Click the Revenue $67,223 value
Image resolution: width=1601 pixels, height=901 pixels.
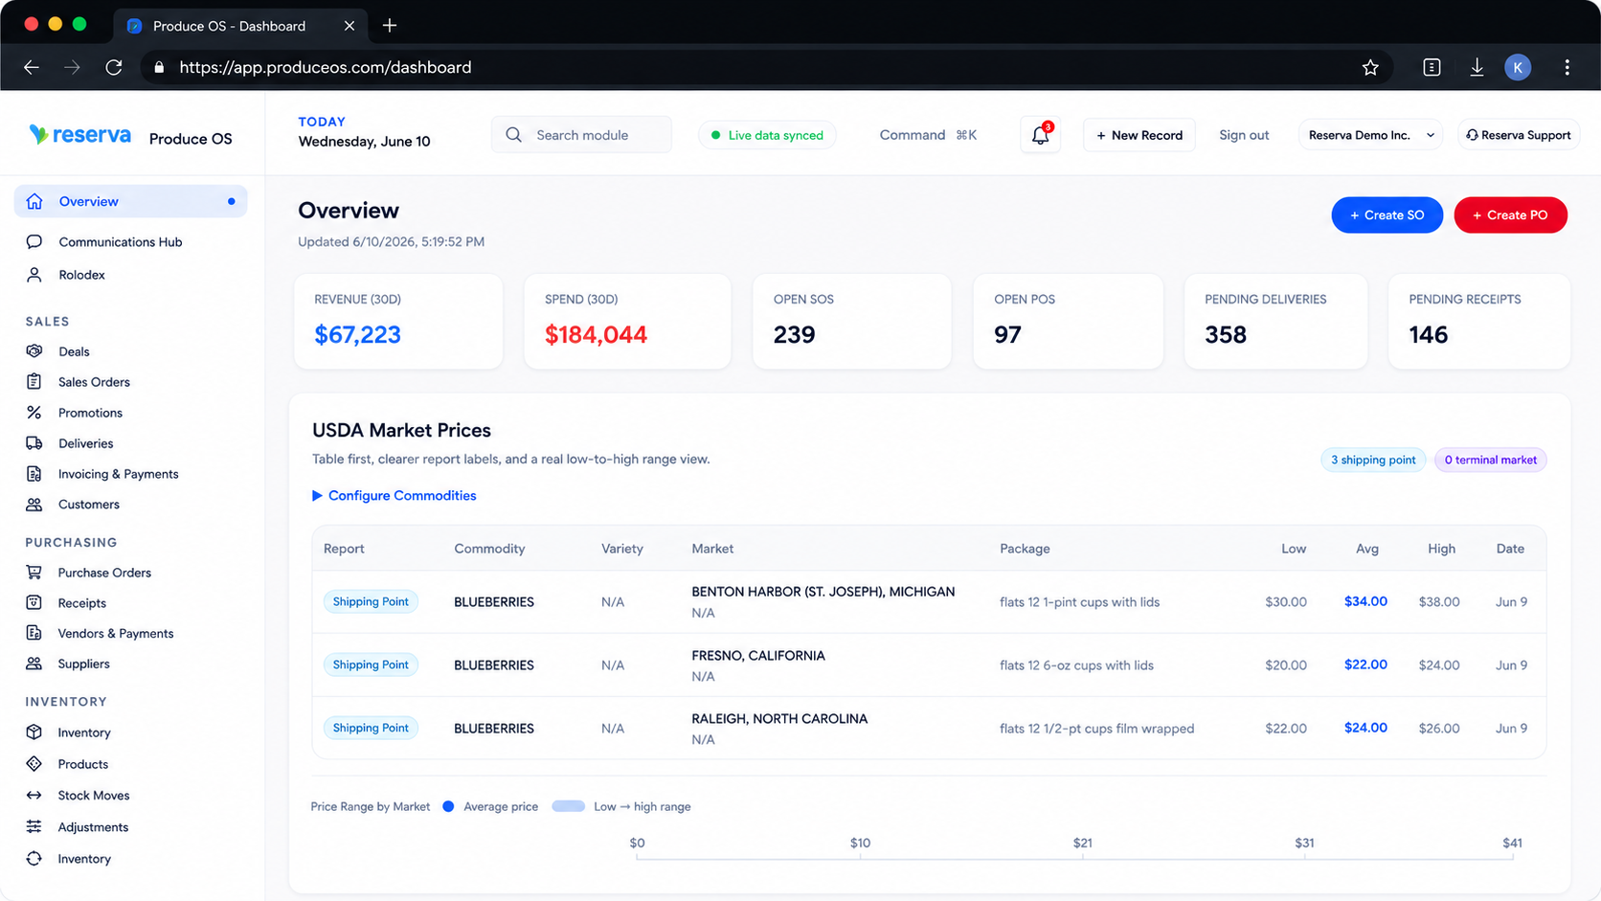tap(357, 334)
